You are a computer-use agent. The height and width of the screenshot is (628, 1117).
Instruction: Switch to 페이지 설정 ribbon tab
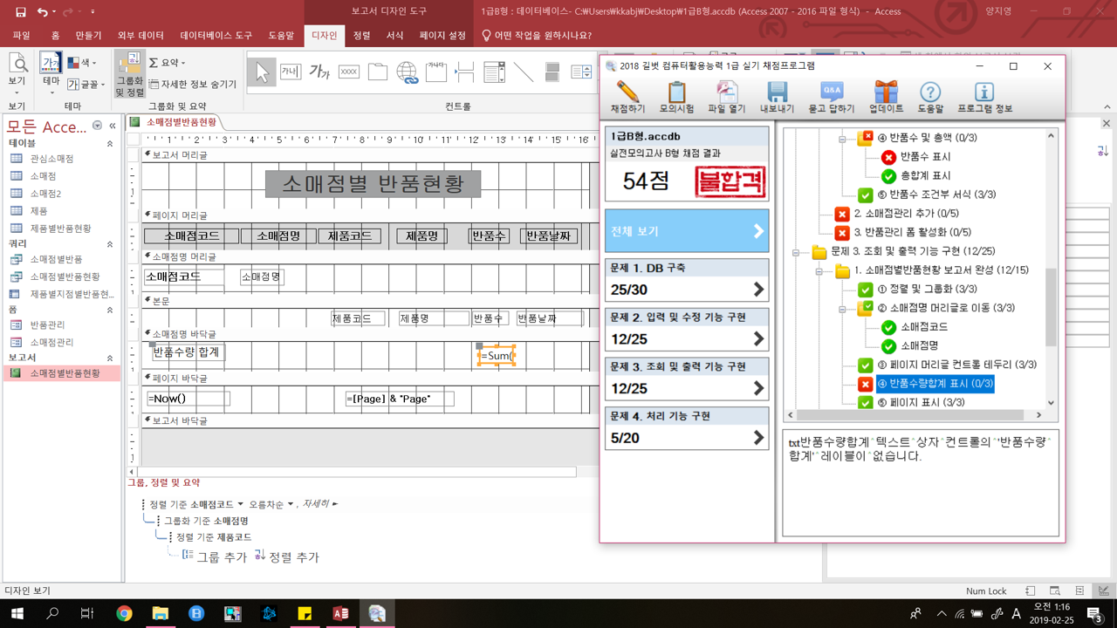click(x=442, y=36)
